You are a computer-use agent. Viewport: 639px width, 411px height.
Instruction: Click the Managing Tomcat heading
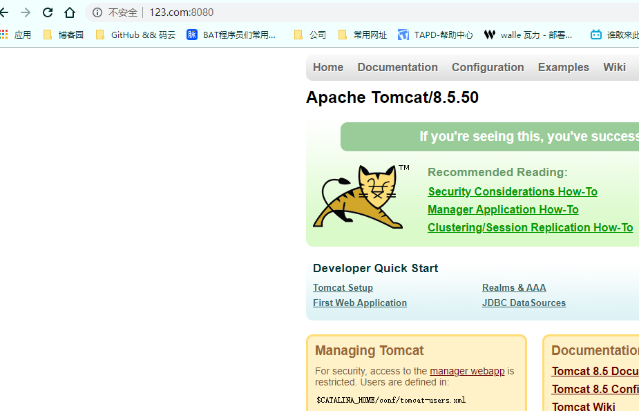coord(369,351)
